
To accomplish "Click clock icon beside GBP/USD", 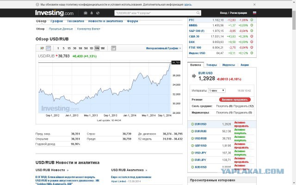I will [x=192, y=146].
